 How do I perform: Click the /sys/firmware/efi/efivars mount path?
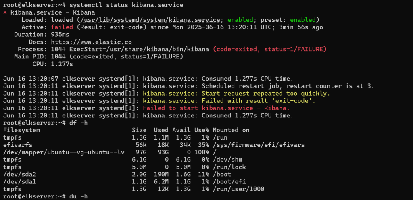259,145
